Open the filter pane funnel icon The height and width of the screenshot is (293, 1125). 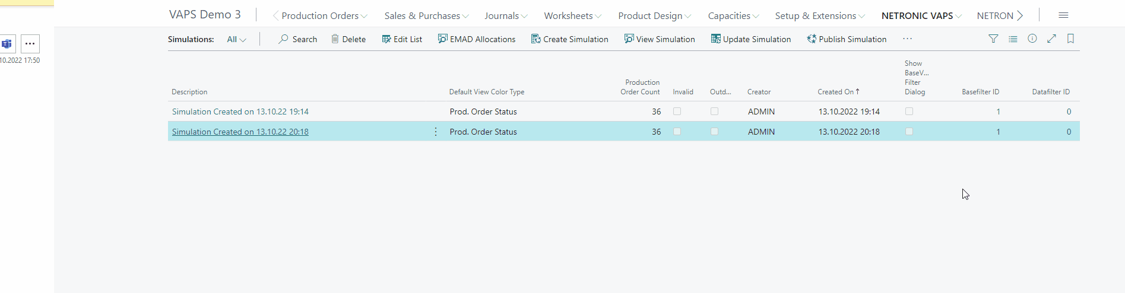(x=993, y=39)
